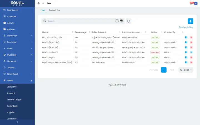Click the EQUAL System logo
This screenshot has width=200, height=125.
tap(17, 3)
